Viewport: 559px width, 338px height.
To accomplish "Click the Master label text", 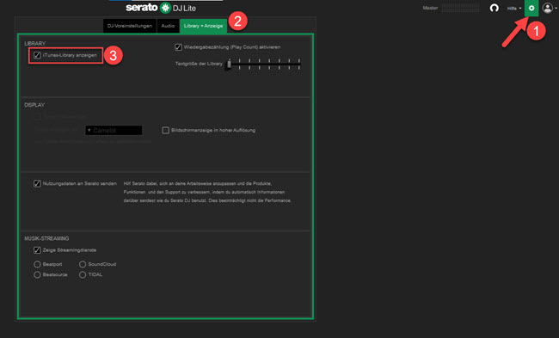I will pos(430,8).
